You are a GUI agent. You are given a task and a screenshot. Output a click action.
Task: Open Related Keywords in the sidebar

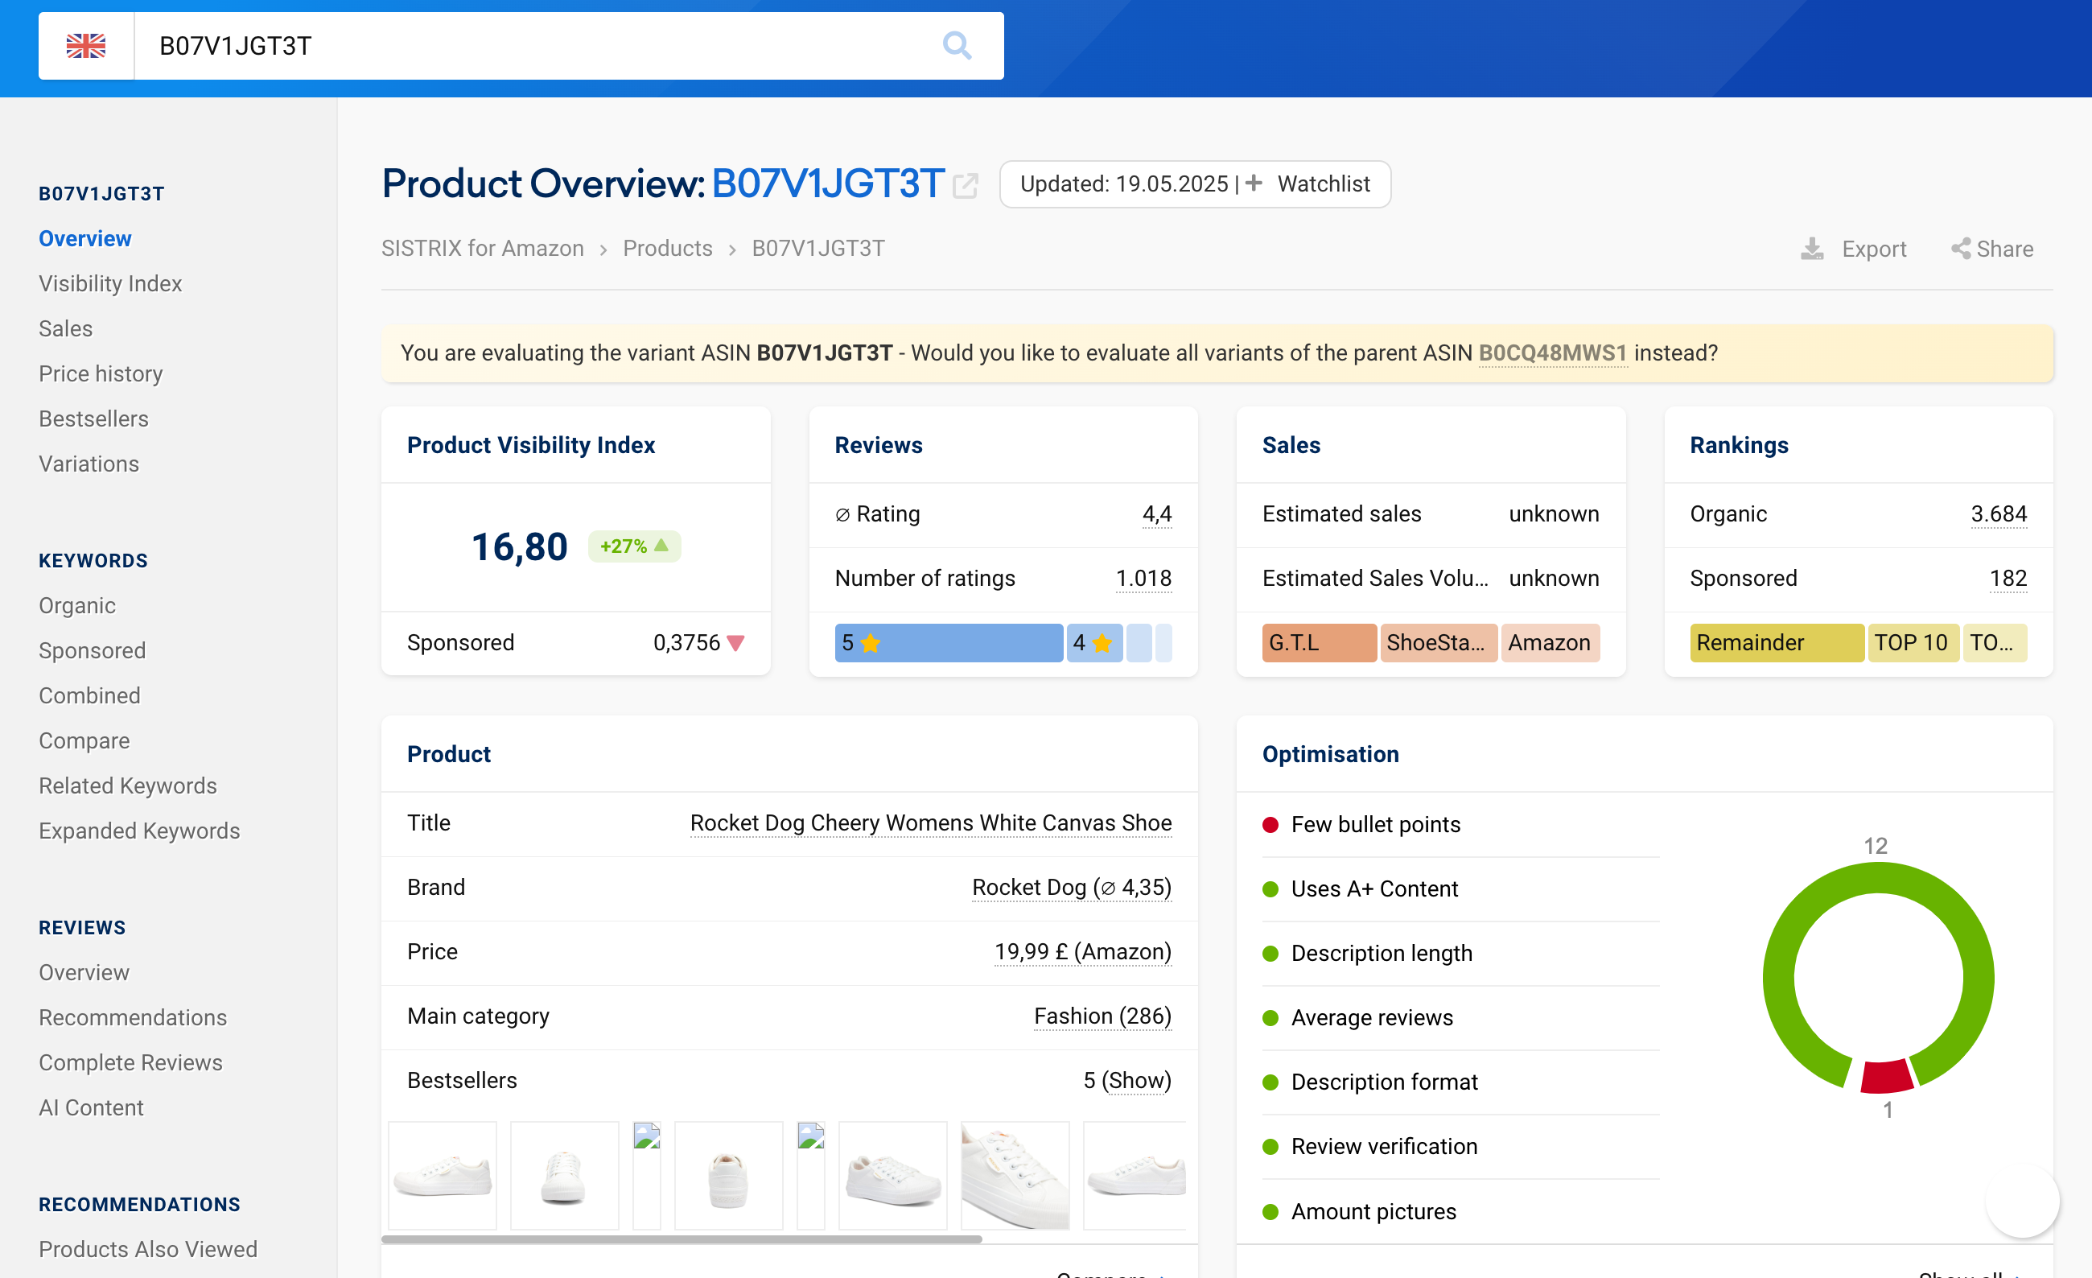point(127,785)
